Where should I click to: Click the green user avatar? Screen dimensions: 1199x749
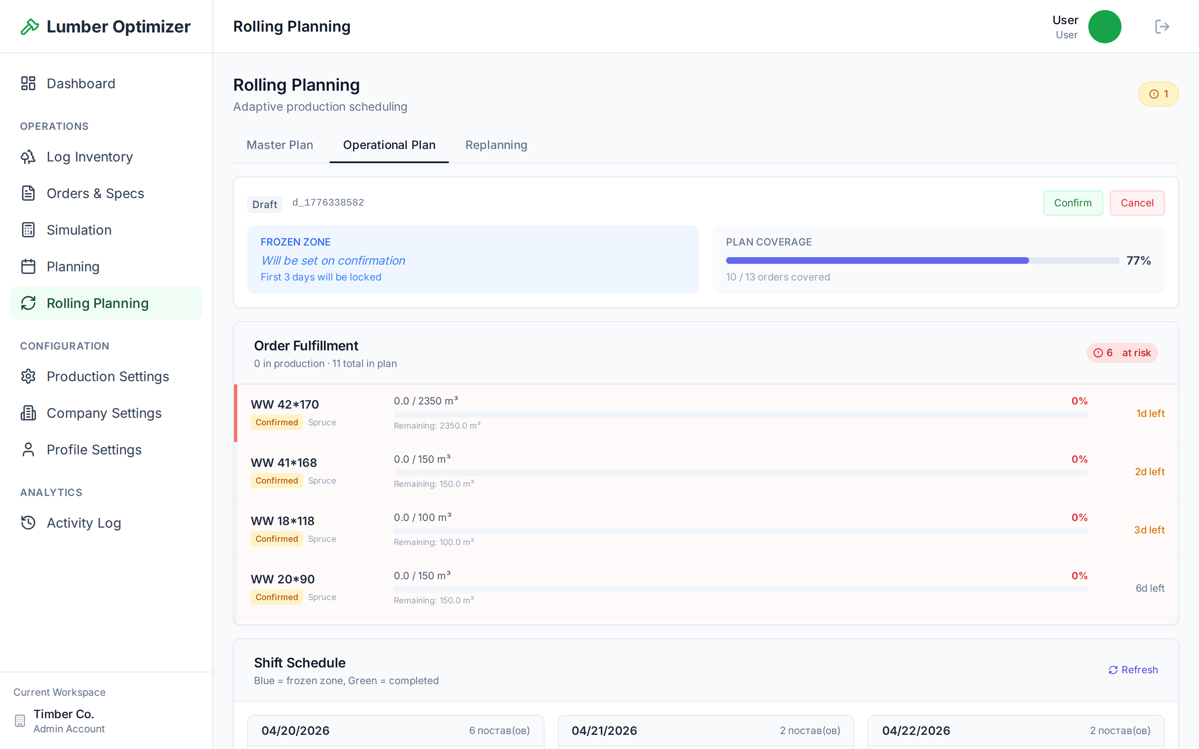click(1104, 27)
